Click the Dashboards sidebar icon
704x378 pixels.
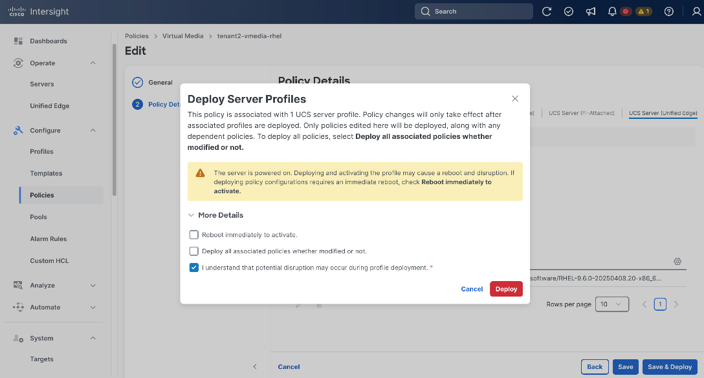[18, 41]
